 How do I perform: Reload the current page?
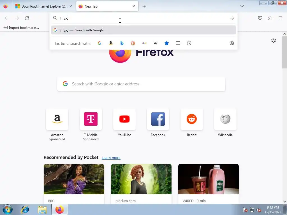(x=27, y=18)
